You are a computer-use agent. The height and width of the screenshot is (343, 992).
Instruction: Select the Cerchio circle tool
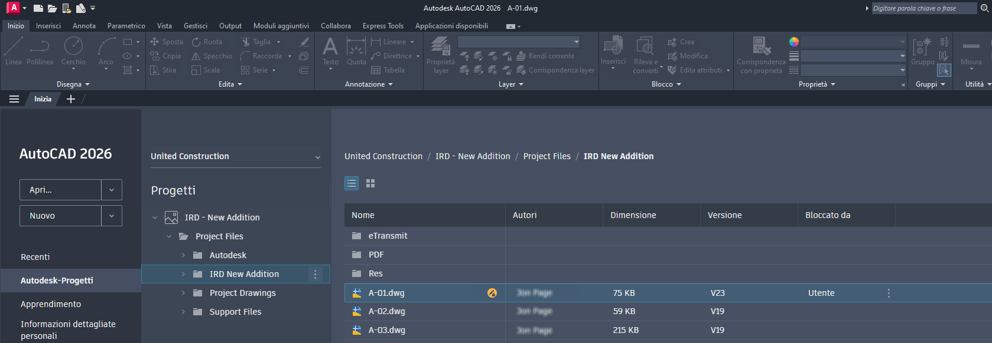[x=73, y=51]
